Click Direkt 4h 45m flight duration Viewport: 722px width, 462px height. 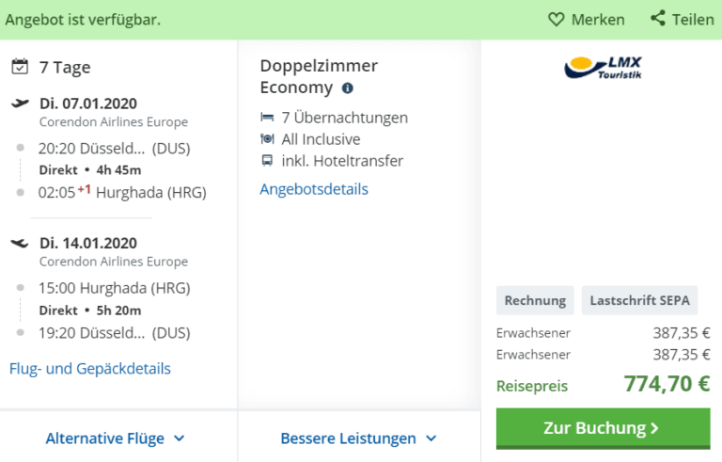click(x=90, y=170)
